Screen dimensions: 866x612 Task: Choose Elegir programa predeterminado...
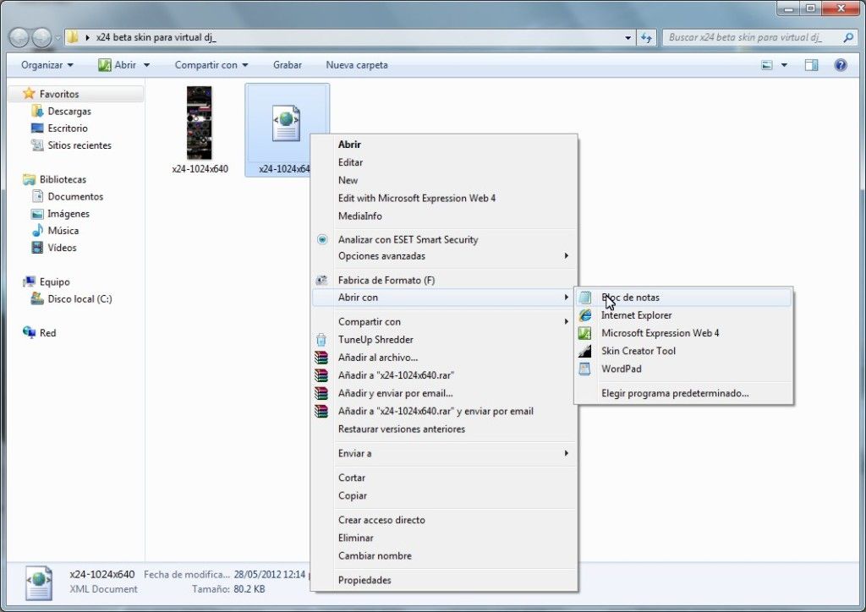675,393
